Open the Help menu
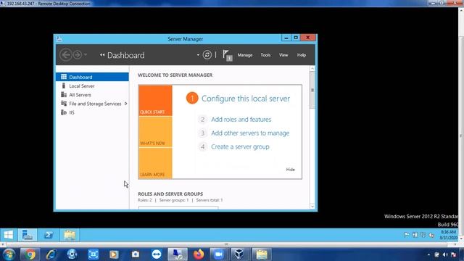The image size is (464, 261). [x=302, y=55]
